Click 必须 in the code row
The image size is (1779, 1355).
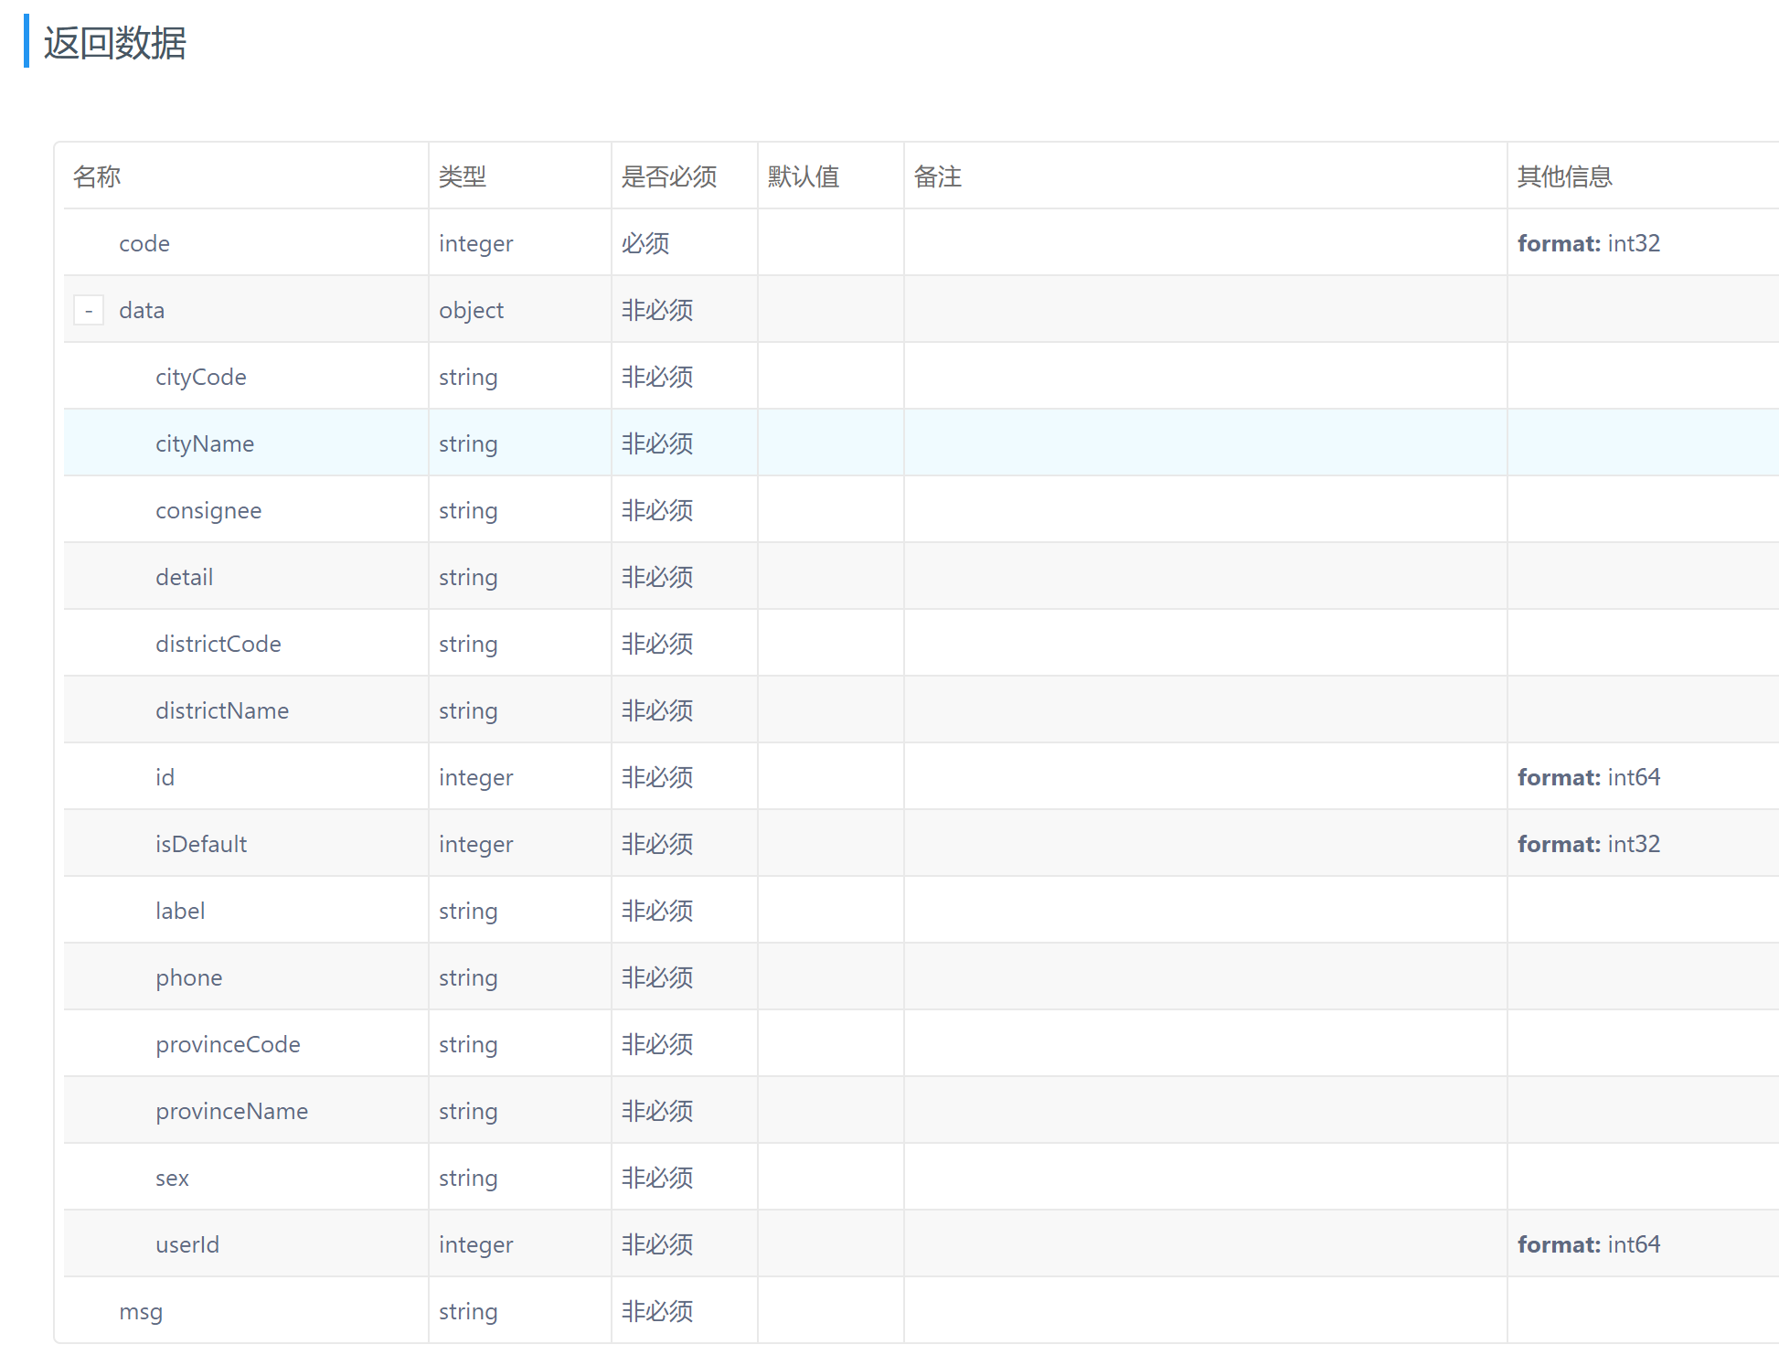point(645,244)
